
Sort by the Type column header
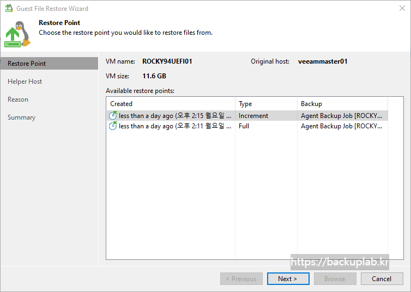pos(267,104)
